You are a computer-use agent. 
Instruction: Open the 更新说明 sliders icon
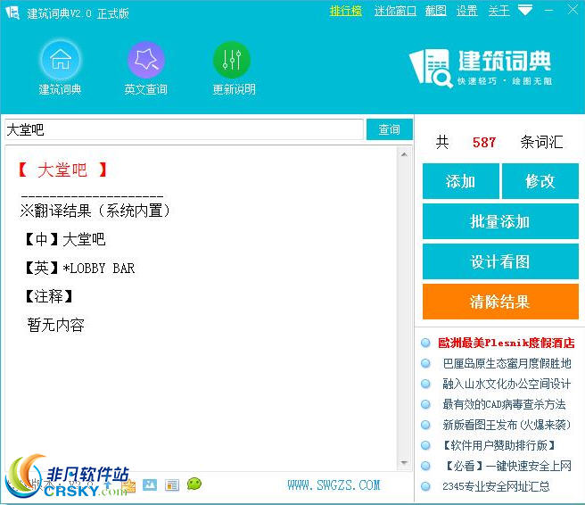pyautogui.click(x=232, y=60)
